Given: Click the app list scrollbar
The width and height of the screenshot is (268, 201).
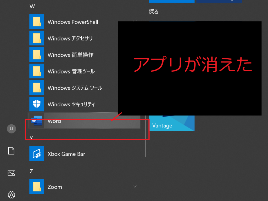Looking at the screenshot, I should click(x=145, y=136).
